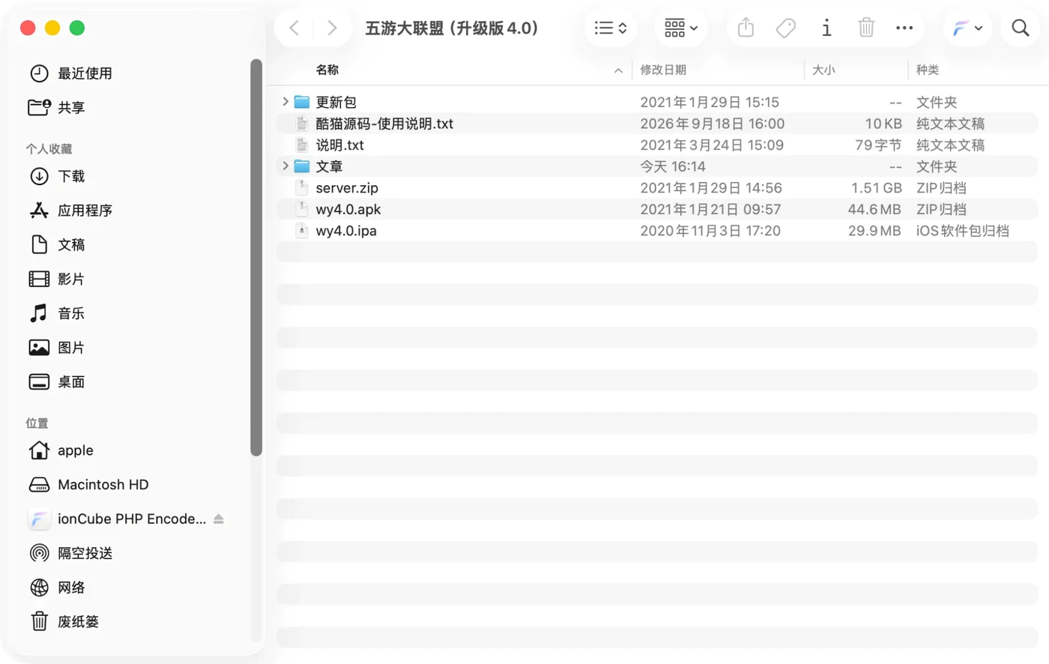Screen dimensions: 1049x664
Task: Click the Share toolbar icon
Action: tap(746, 28)
